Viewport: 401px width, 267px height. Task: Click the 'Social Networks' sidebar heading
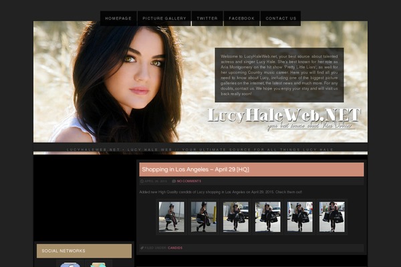84,251
